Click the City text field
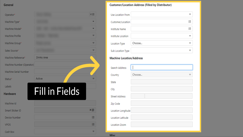Screen dimensions: 243x137 tap(161, 89)
